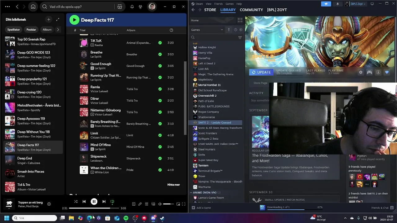
Task: Switch Spotify to full screen view
Action: pyautogui.click(x=184, y=204)
